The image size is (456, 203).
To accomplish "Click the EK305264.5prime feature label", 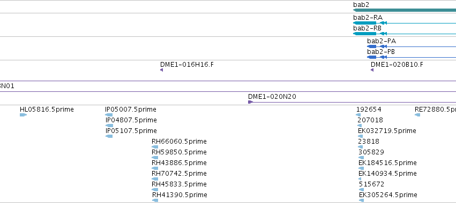I will (x=388, y=194).
